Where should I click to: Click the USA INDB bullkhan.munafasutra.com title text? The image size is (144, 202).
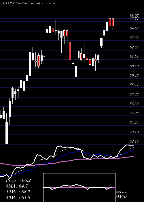pyautogui.click(x=29, y=3)
